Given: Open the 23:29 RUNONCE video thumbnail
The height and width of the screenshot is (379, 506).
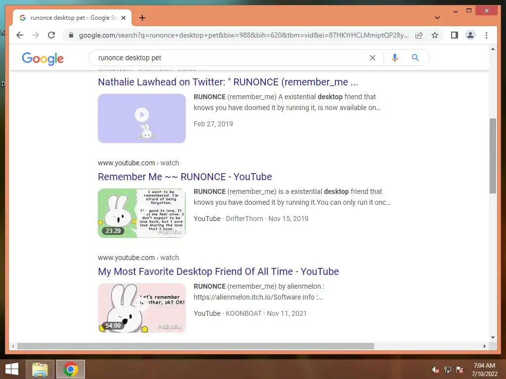Looking at the screenshot, I should pos(142,213).
